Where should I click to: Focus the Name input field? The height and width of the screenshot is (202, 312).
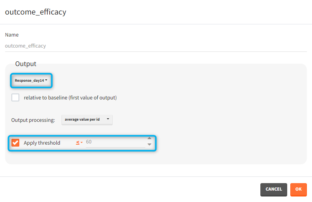[156, 46]
